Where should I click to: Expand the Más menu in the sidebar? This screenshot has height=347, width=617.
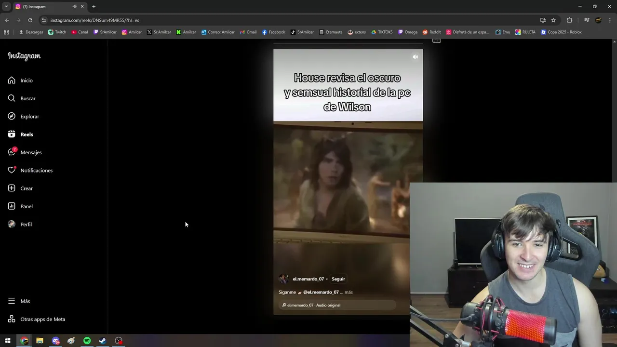19,301
